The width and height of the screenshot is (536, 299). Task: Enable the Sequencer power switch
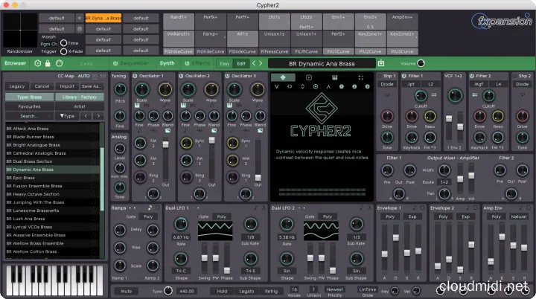(x=115, y=64)
